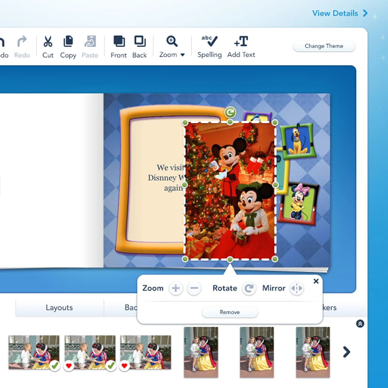Viewport: 388px width, 388px height.
Task: Show next photos with right arrow
Action: point(346,352)
